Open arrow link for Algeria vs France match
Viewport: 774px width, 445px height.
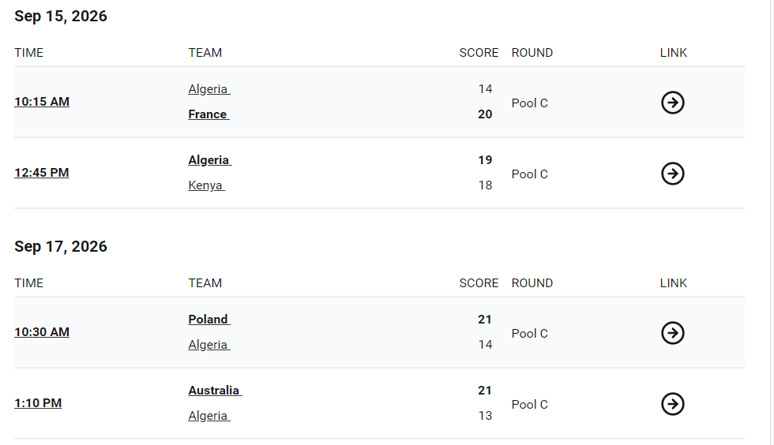(x=672, y=103)
